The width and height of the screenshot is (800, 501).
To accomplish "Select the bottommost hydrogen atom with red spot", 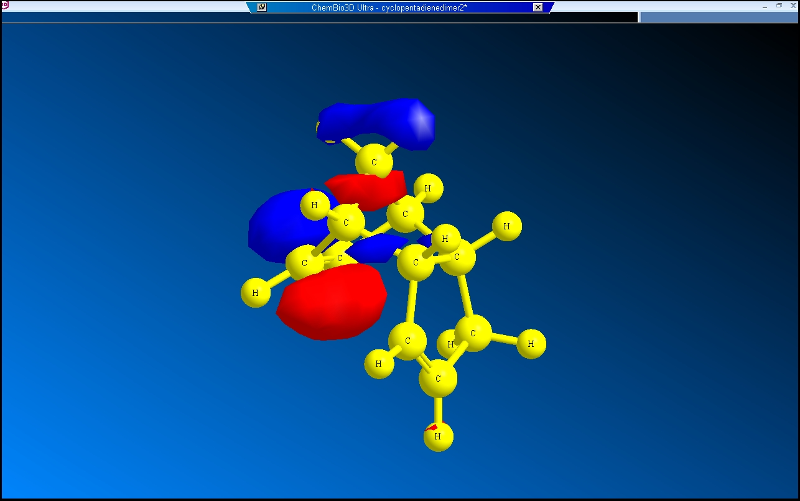I will point(438,436).
